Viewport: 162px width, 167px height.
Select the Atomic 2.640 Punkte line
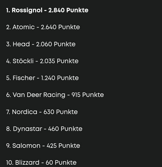(x=43, y=27)
